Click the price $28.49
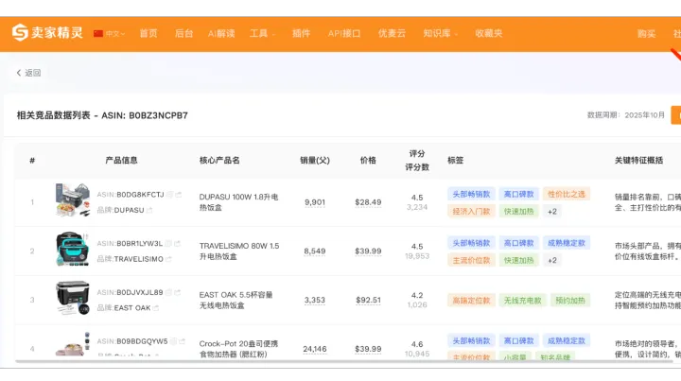This screenshot has width=681, height=381. click(x=368, y=202)
